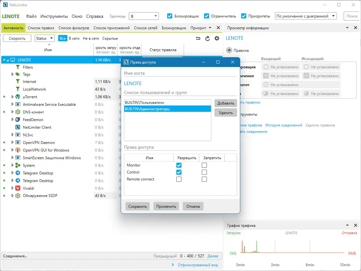The height and width of the screenshot is (271, 361).
Task: Click the Добавить button
Action: pyautogui.click(x=226, y=103)
